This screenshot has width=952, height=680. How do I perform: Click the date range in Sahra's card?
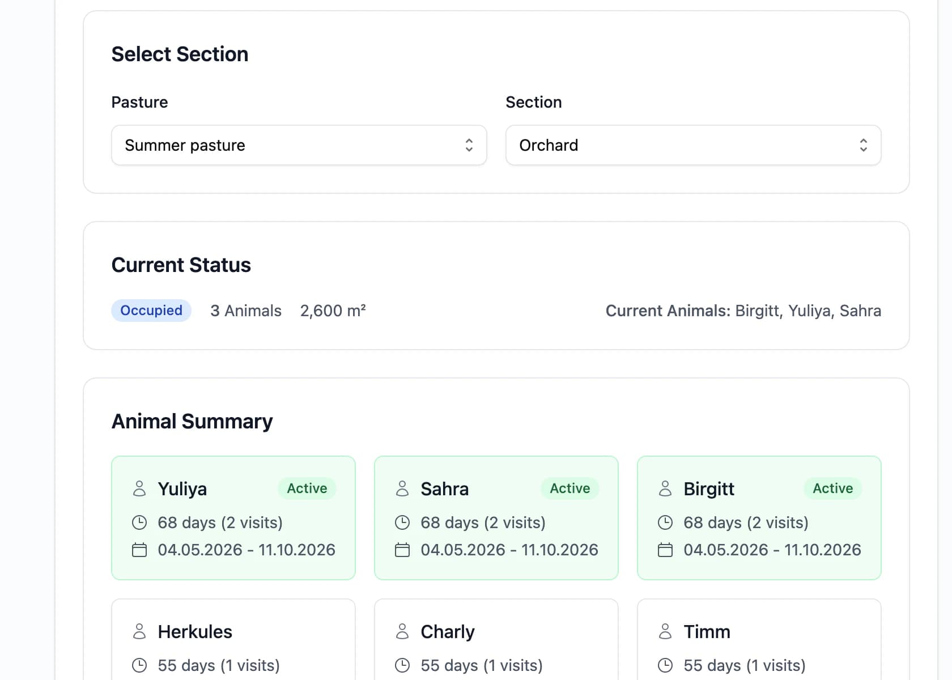pyautogui.click(x=509, y=550)
